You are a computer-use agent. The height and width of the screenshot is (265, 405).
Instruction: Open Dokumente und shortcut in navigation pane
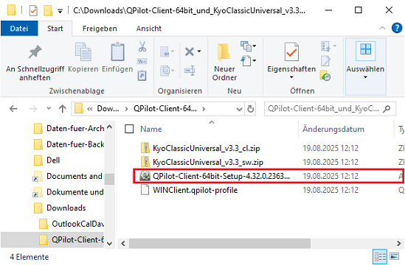coord(75,192)
